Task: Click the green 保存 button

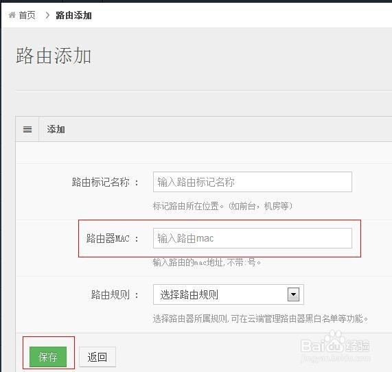Action: (x=48, y=357)
